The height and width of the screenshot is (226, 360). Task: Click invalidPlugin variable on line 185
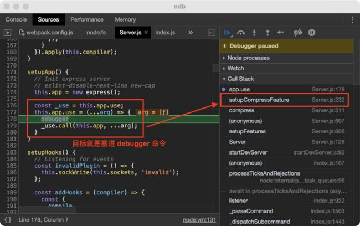[x=78, y=166]
